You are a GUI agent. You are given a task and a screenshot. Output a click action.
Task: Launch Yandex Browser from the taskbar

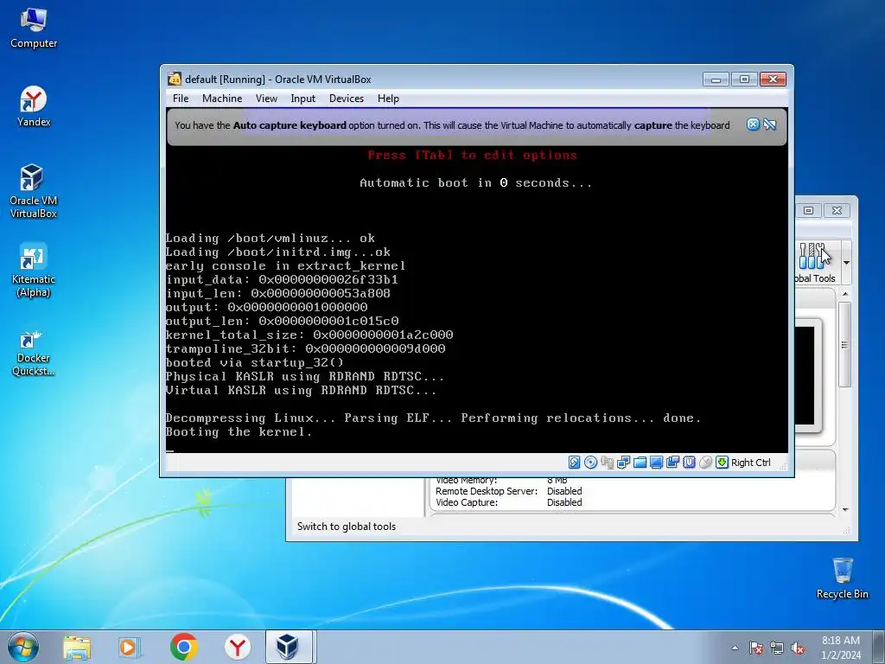click(237, 647)
